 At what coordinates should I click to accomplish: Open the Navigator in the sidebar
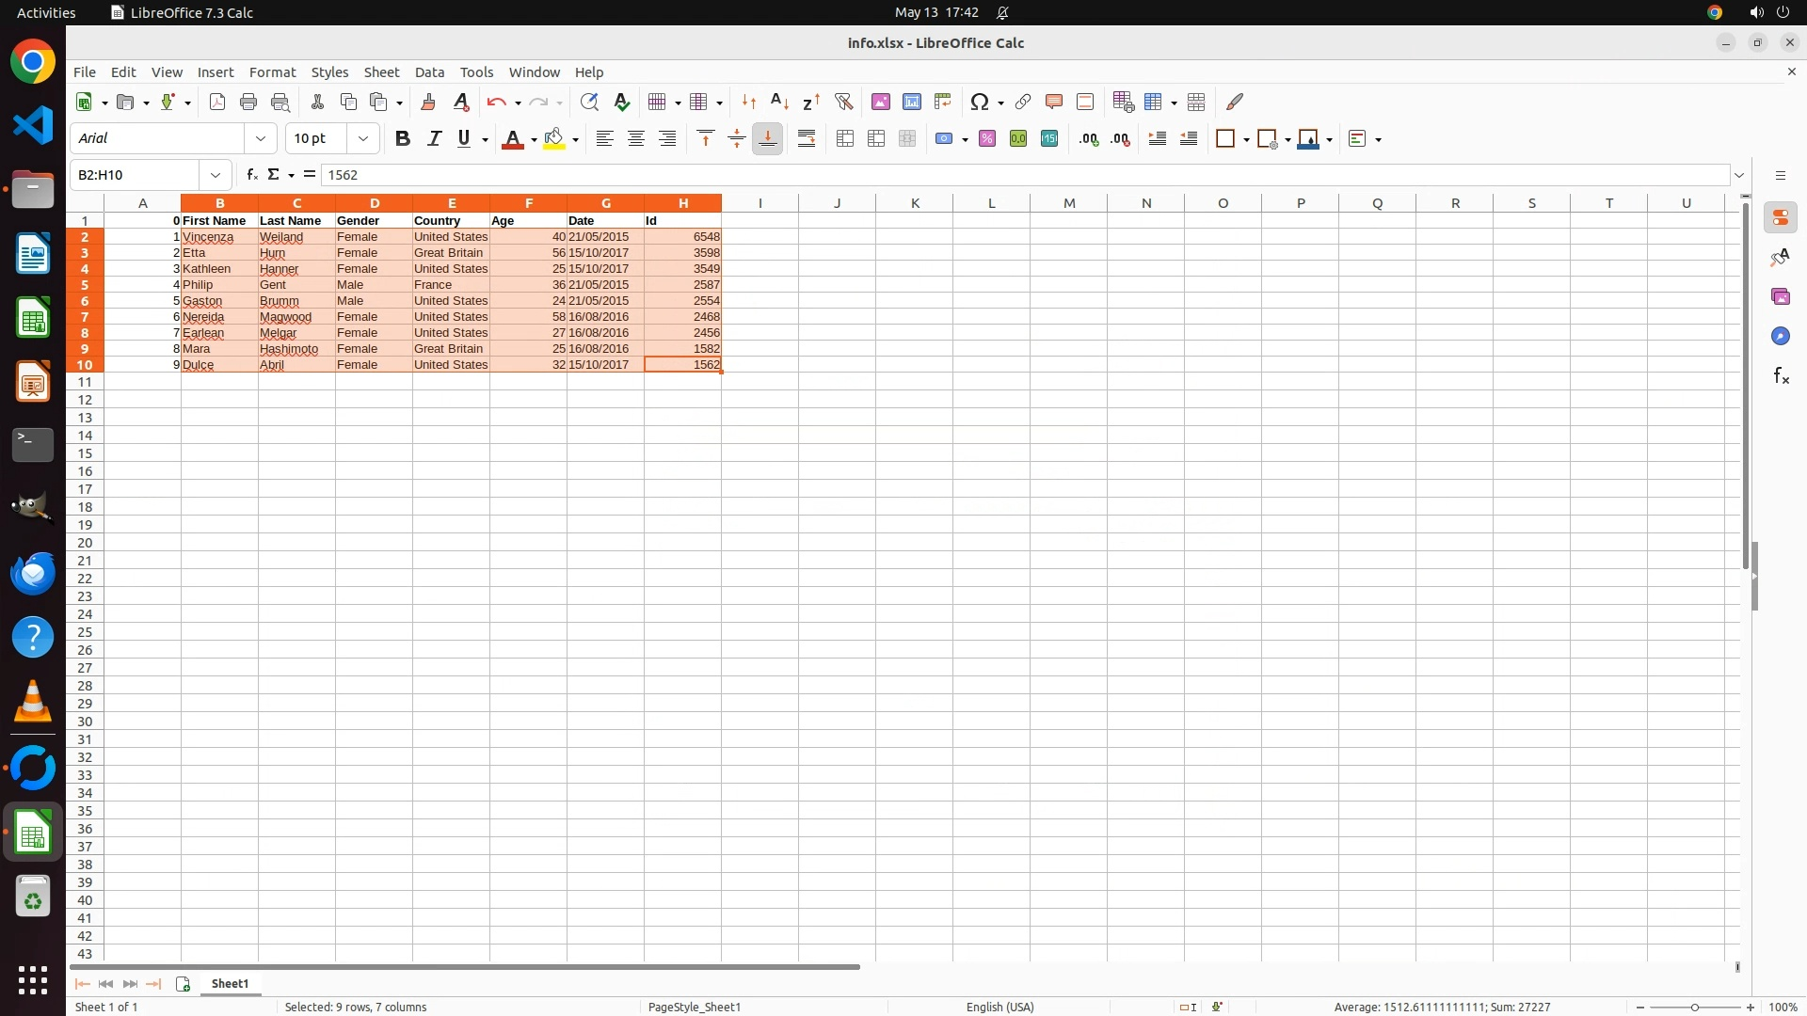tap(1780, 337)
